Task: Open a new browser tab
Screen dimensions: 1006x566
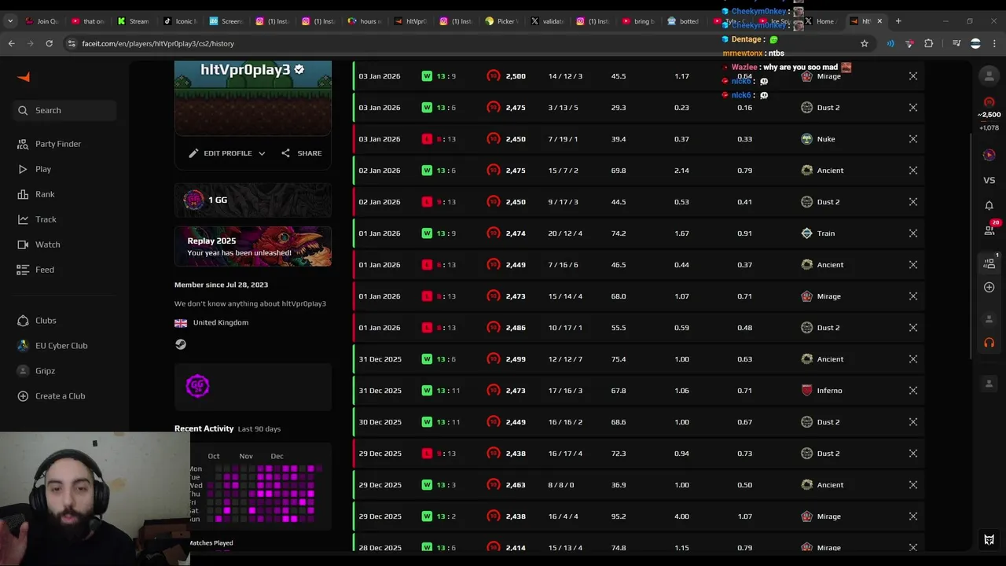Action: pyautogui.click(x=898, y=21)
